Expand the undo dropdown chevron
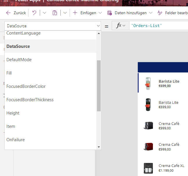The image size is (188, 176). 44,13
